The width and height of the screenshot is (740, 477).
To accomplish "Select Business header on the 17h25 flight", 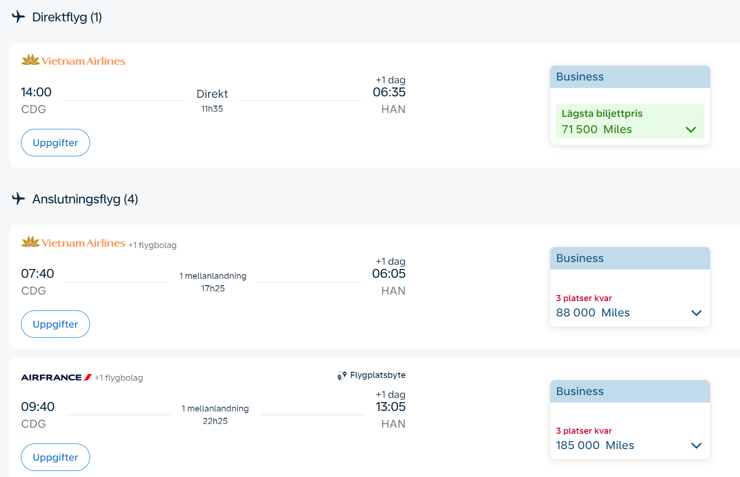I will click(x=629, y=258).
